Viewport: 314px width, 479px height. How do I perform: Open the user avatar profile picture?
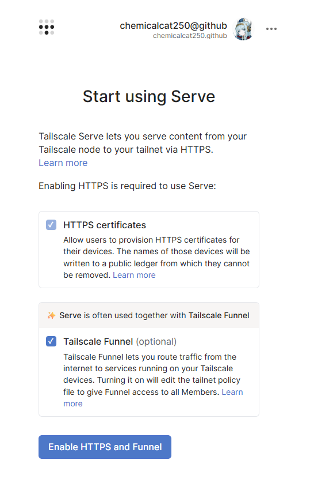243,29
